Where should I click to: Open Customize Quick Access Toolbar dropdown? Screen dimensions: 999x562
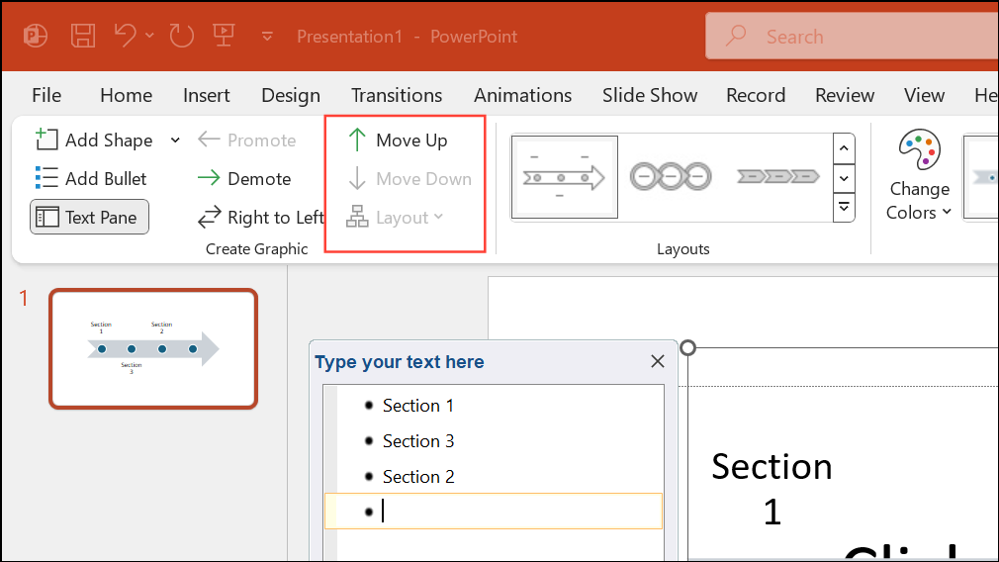point(267,37)
